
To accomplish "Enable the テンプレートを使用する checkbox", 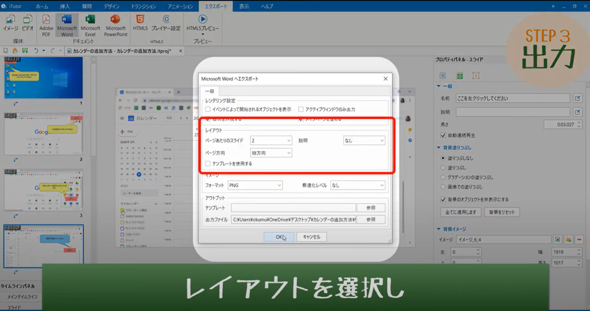I will point(208,164).
